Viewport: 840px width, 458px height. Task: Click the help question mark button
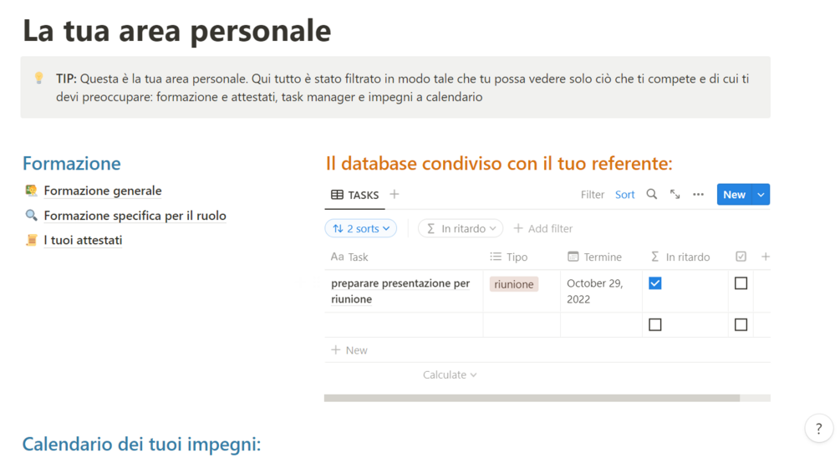pyautogui.click(x=818, y=428)
